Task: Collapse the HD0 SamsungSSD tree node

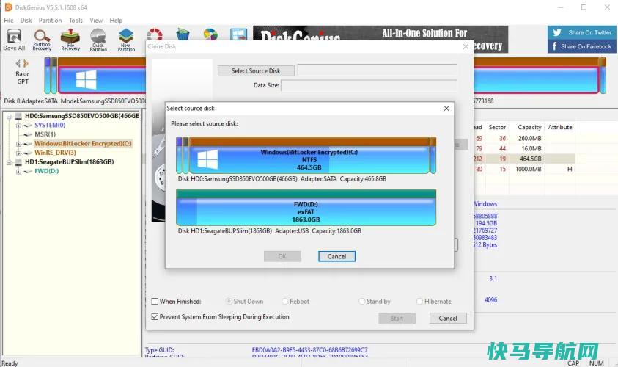Action: click(x=9, y=117)
